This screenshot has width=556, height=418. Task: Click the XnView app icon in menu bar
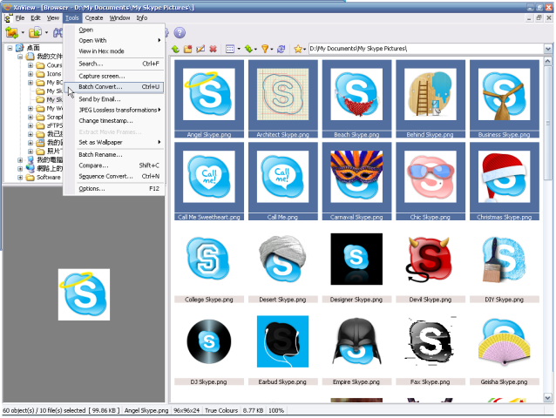[x=8, y=17]
